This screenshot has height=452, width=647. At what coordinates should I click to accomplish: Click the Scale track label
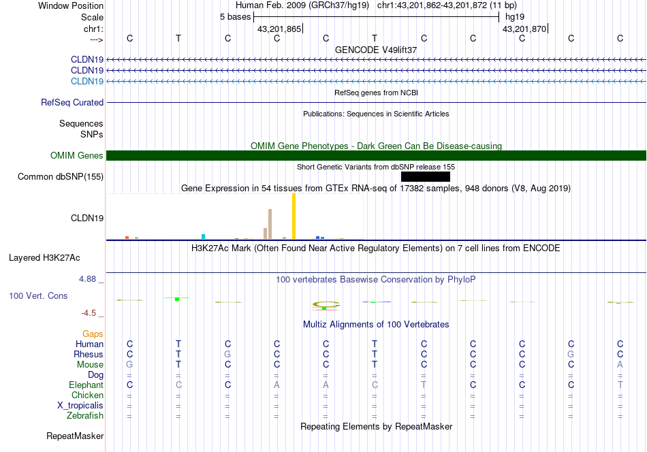pyautogui.click(x=92, y=17)
